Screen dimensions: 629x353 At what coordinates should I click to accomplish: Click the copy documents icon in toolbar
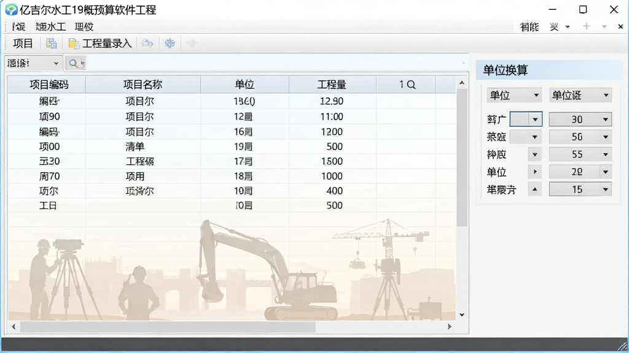(x=52, y=44)
